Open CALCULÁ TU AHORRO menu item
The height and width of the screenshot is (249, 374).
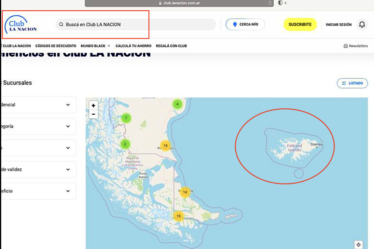pyautogui.click(x=133, y=46)
